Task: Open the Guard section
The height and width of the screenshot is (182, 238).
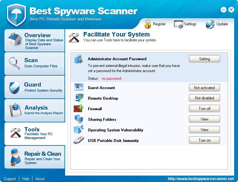Action: [x=35, y=87]
